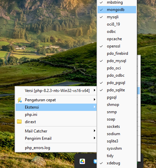Select the Ekstensi menu item
156x168 pixels.
tap(56, 107)
